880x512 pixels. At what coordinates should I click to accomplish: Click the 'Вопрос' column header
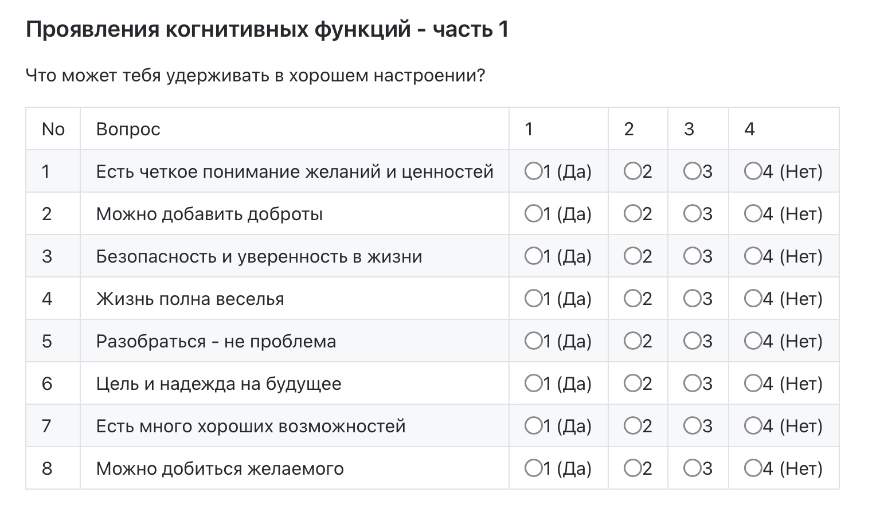pyautogui.click(x=128, y=129)
